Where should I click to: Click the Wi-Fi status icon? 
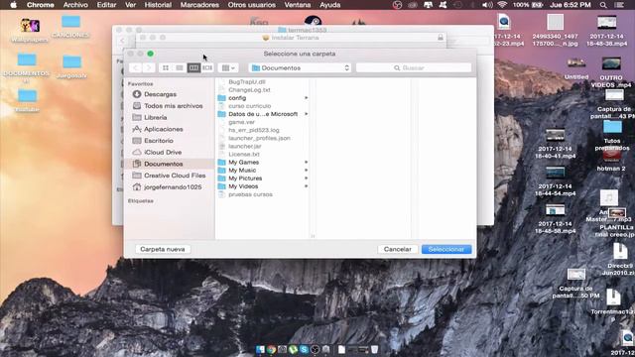pyautogui.click(x=503, y=5)
